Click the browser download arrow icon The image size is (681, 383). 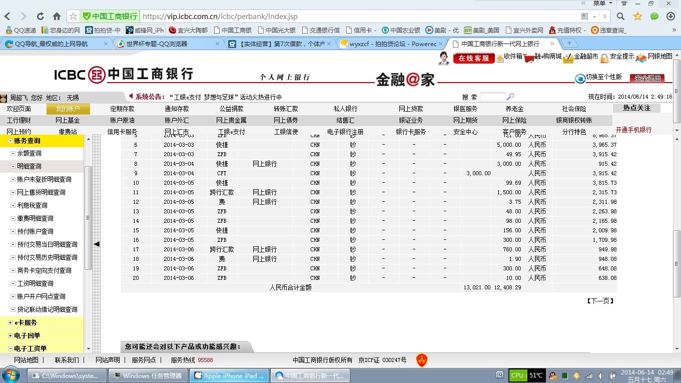pyautogui.click(x=671, y=16)
